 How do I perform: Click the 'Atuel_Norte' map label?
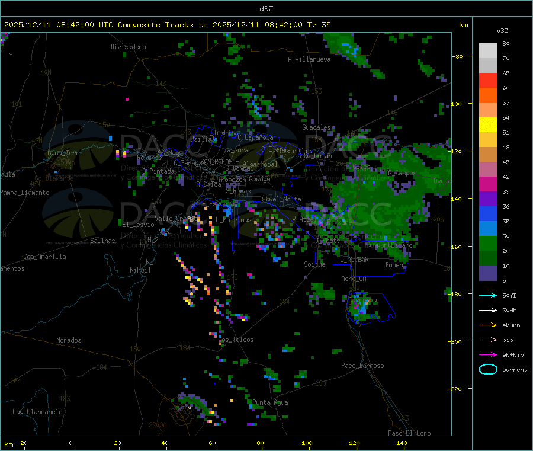coord(281,199)
